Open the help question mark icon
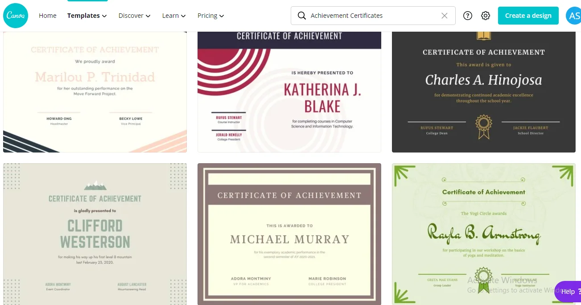This screenshot has height=305, width=581. point(467,16)
